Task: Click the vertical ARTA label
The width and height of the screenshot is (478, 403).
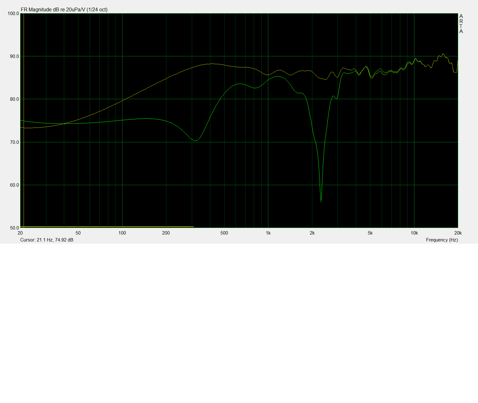Action: (x=461, y=24)
